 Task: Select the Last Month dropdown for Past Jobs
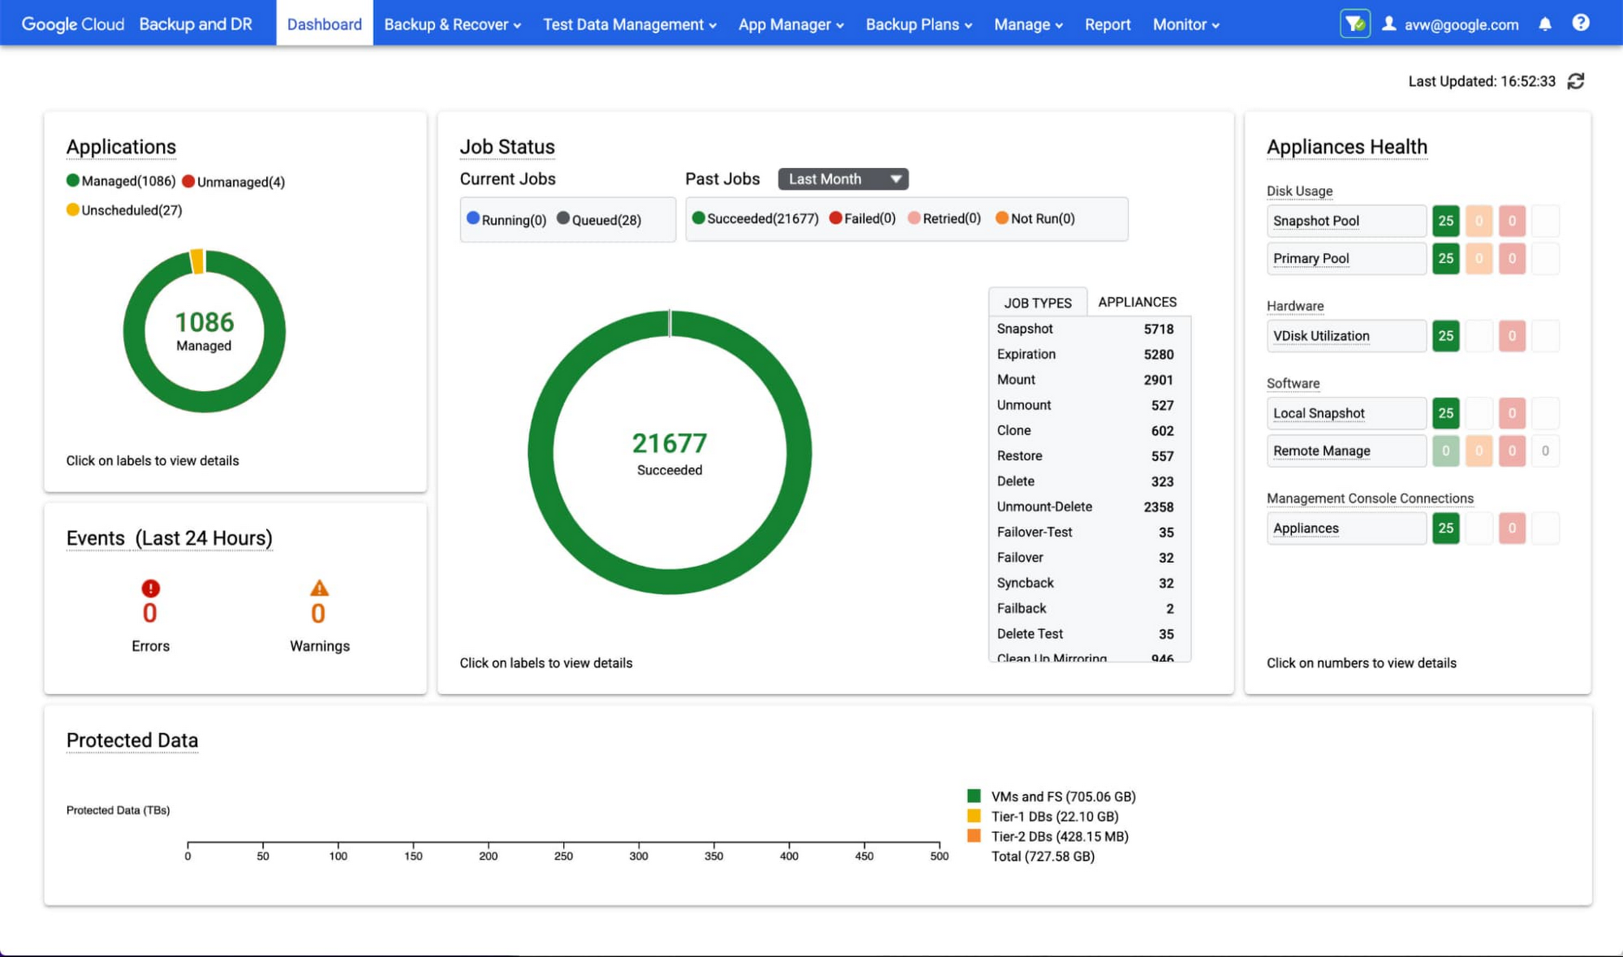(843, 179)
